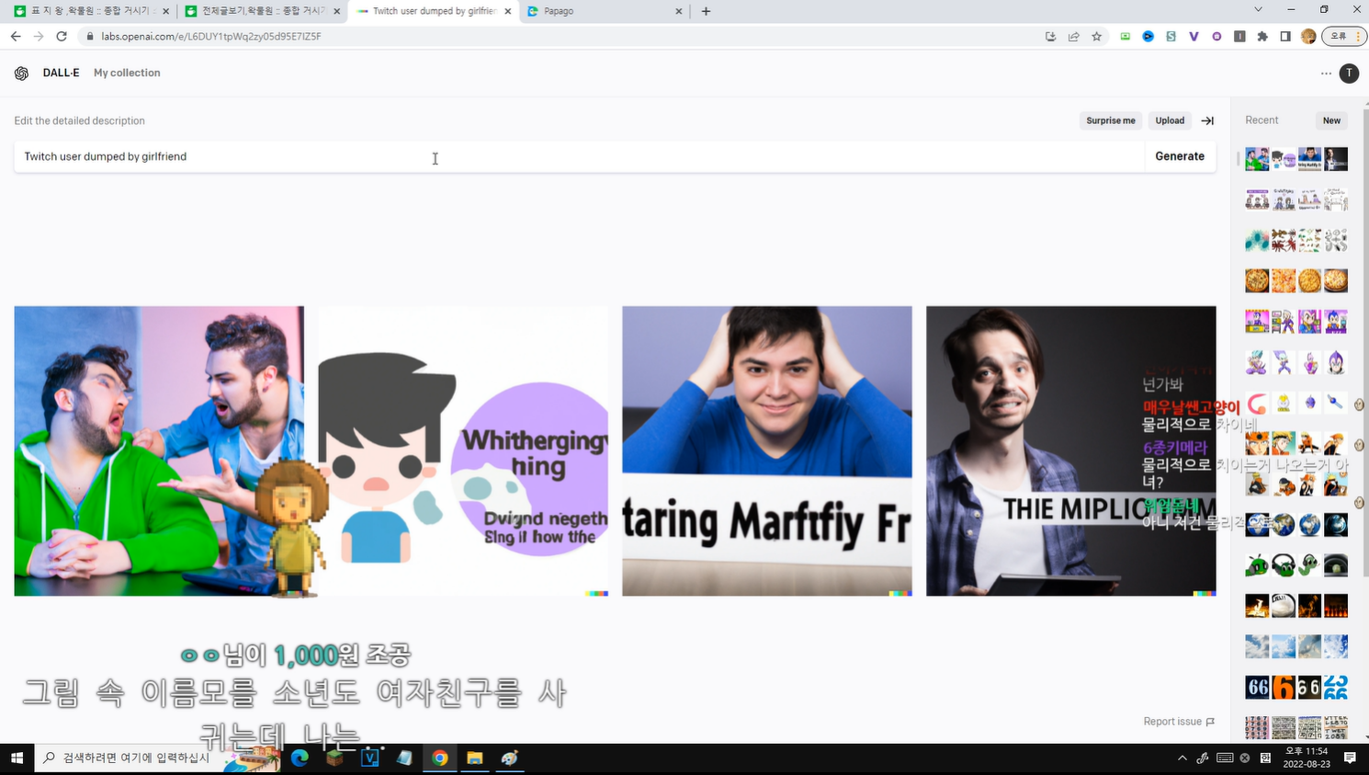This screenshot has width=1369, height=775.
Task: Open My collection page
Action: coord(127,74)
